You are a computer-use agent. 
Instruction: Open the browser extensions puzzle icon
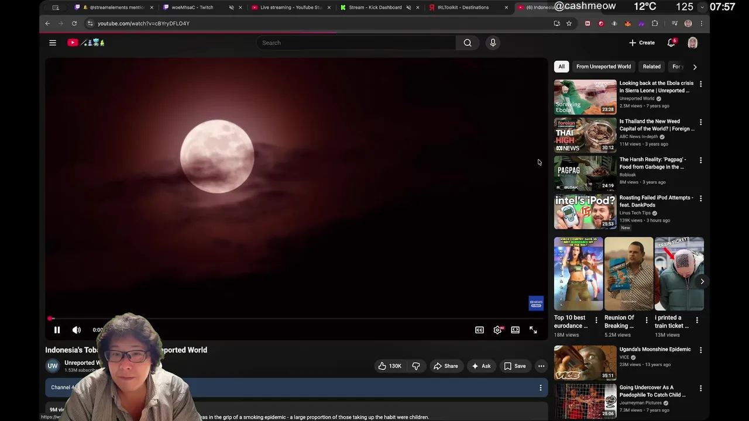click(655, 23)
